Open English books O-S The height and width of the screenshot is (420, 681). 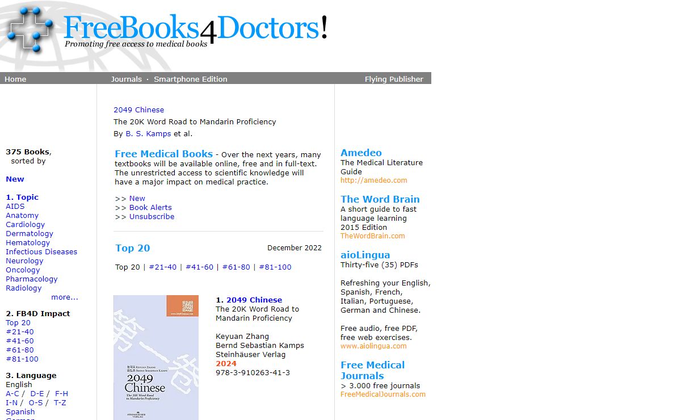(x=36, y=403)
